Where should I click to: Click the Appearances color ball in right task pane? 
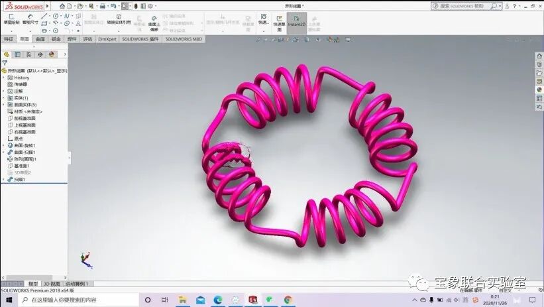tap(539, 90)
